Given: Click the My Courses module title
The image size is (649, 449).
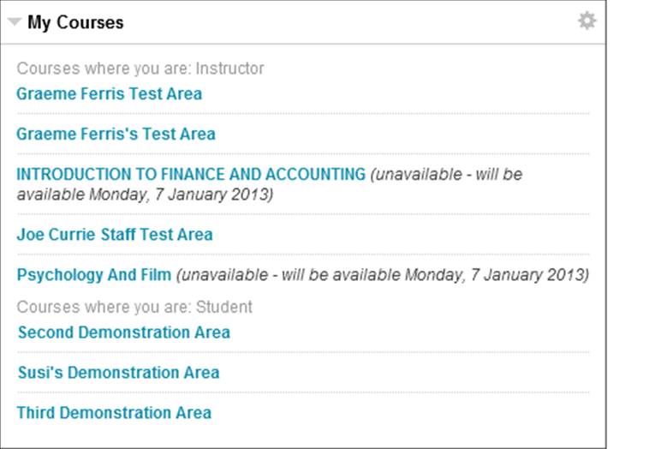Looking at the screenshot, I should pos(75,22).
